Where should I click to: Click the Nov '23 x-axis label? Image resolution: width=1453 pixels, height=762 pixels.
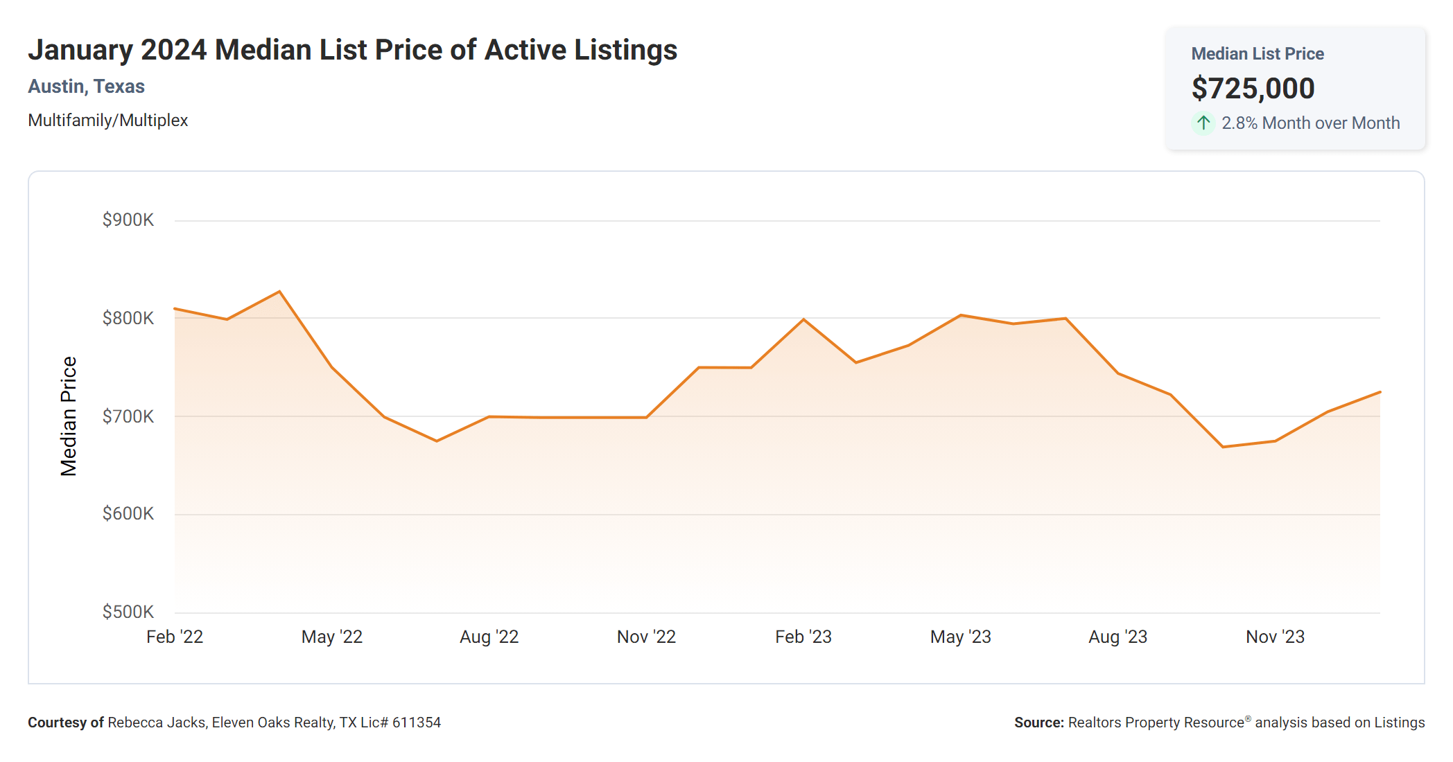tap(1275, 637)
